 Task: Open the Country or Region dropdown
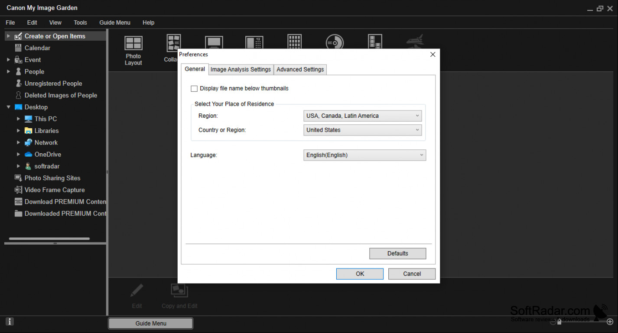click(363, 130)
